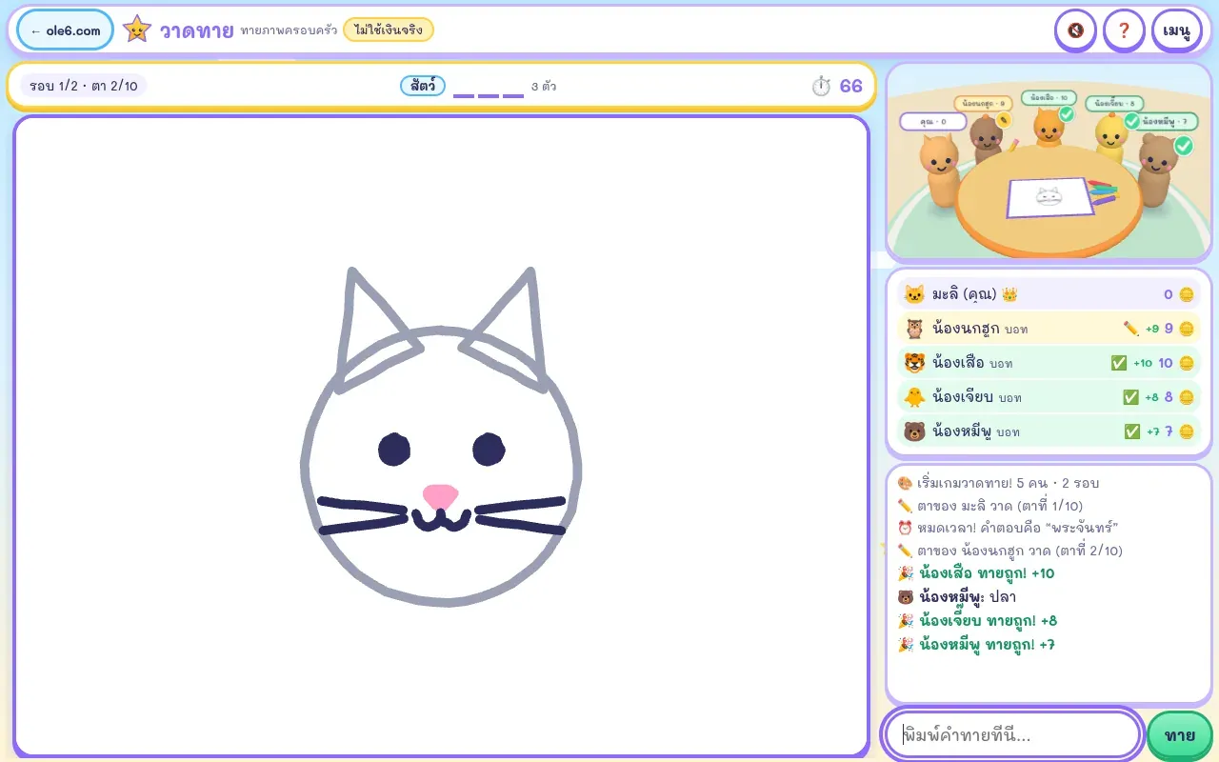Open the เมนู menu

pyautogui.click(x=1176, y=30)
